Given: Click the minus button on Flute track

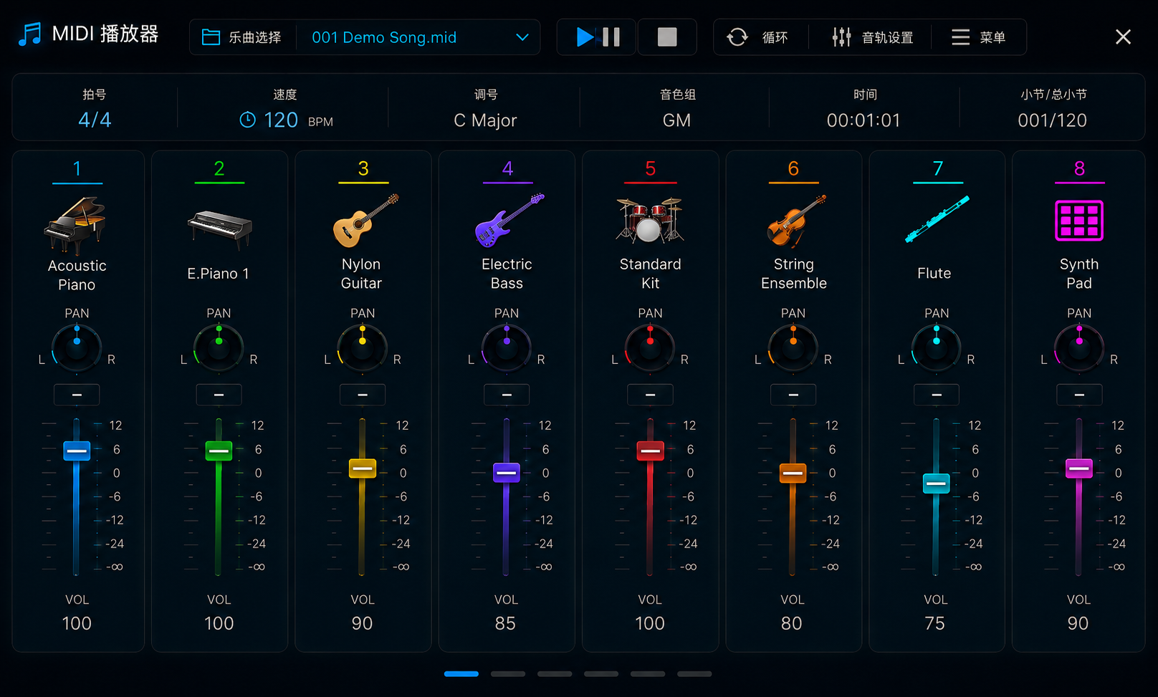Looking at the screenshot, I should click(x=937, y=395).
